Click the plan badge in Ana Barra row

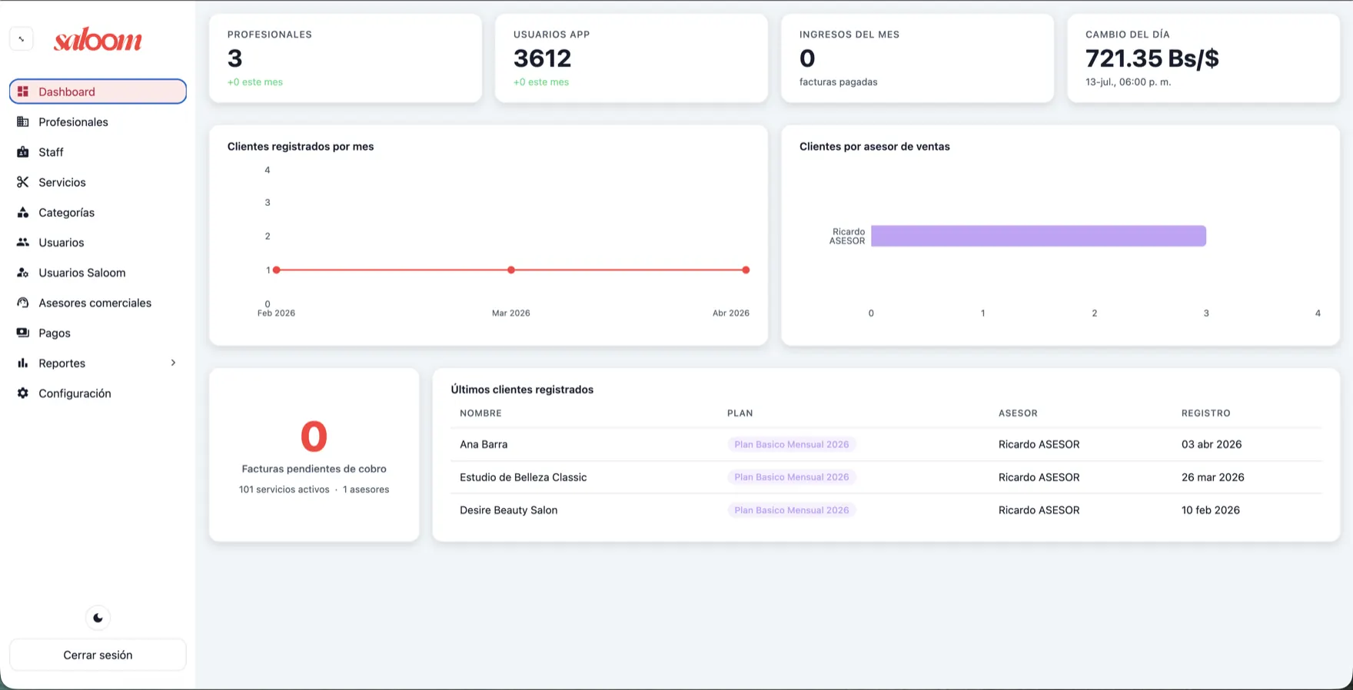click(792, 444)
